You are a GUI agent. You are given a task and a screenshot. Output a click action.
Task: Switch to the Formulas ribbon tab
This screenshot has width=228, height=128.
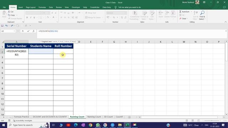coord(42,7)
